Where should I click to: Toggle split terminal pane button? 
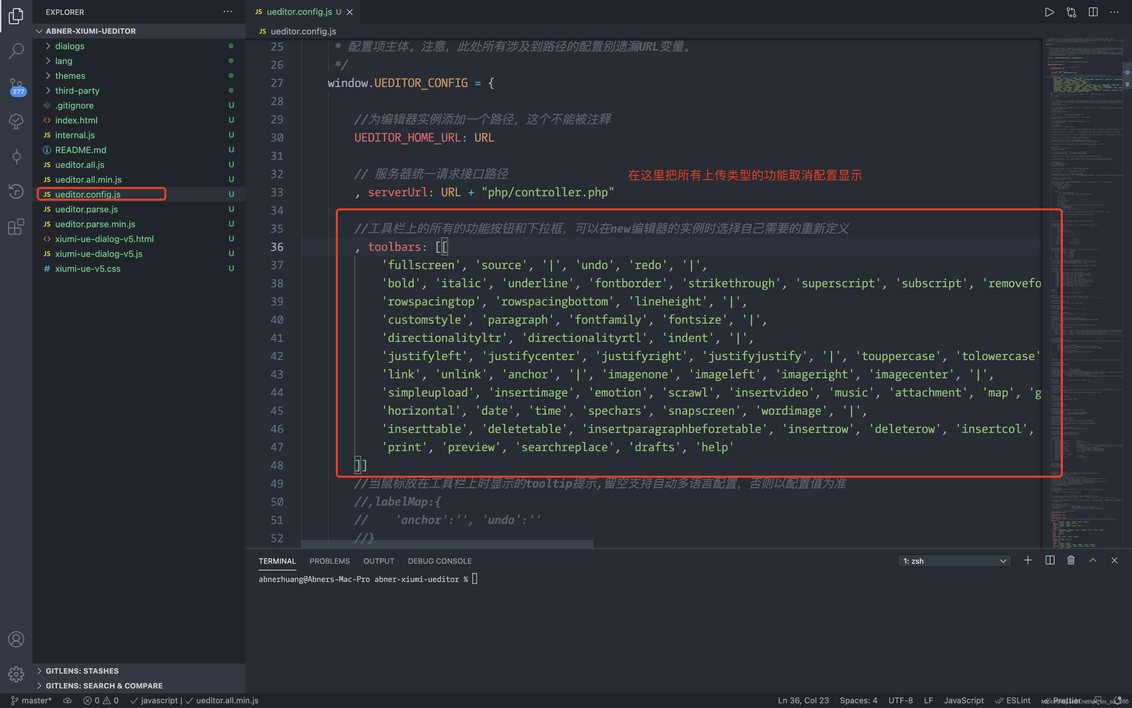pyautogui.click(x=1050, y=560)
